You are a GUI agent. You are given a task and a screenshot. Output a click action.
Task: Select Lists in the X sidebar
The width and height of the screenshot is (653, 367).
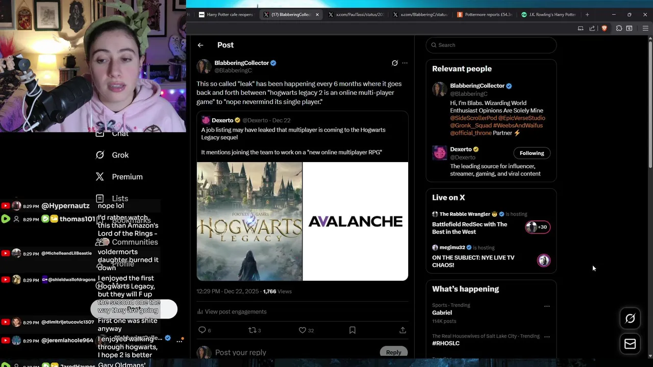coord(112,198)
